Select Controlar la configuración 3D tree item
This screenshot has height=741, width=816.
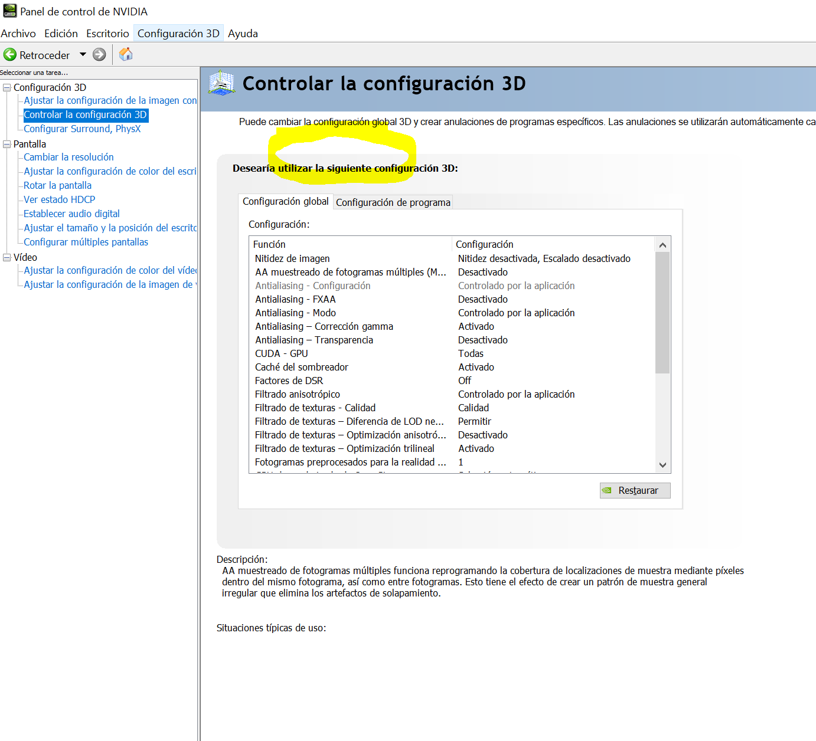[x=86, y=114]
